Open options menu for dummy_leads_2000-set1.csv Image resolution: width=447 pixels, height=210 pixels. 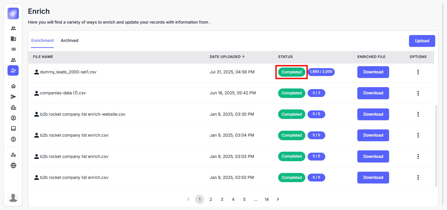[418, 72]
